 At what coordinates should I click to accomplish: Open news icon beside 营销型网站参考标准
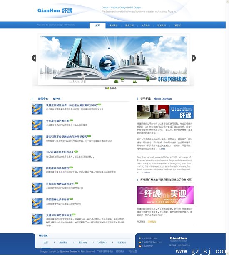[x=37, y=203]
